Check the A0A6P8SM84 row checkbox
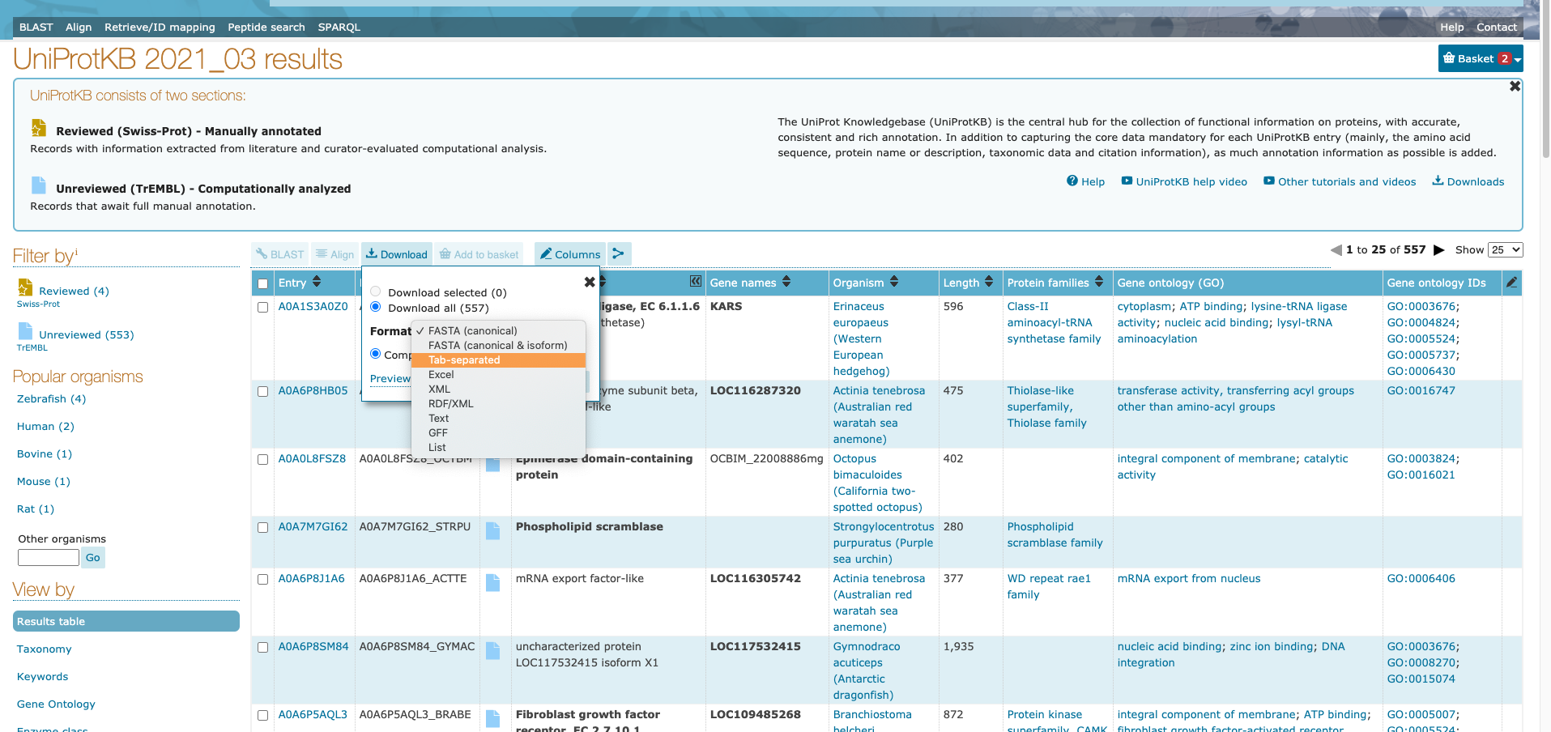Image resolution: width=1551 pixels, height=732 pixels. [262, 647]
